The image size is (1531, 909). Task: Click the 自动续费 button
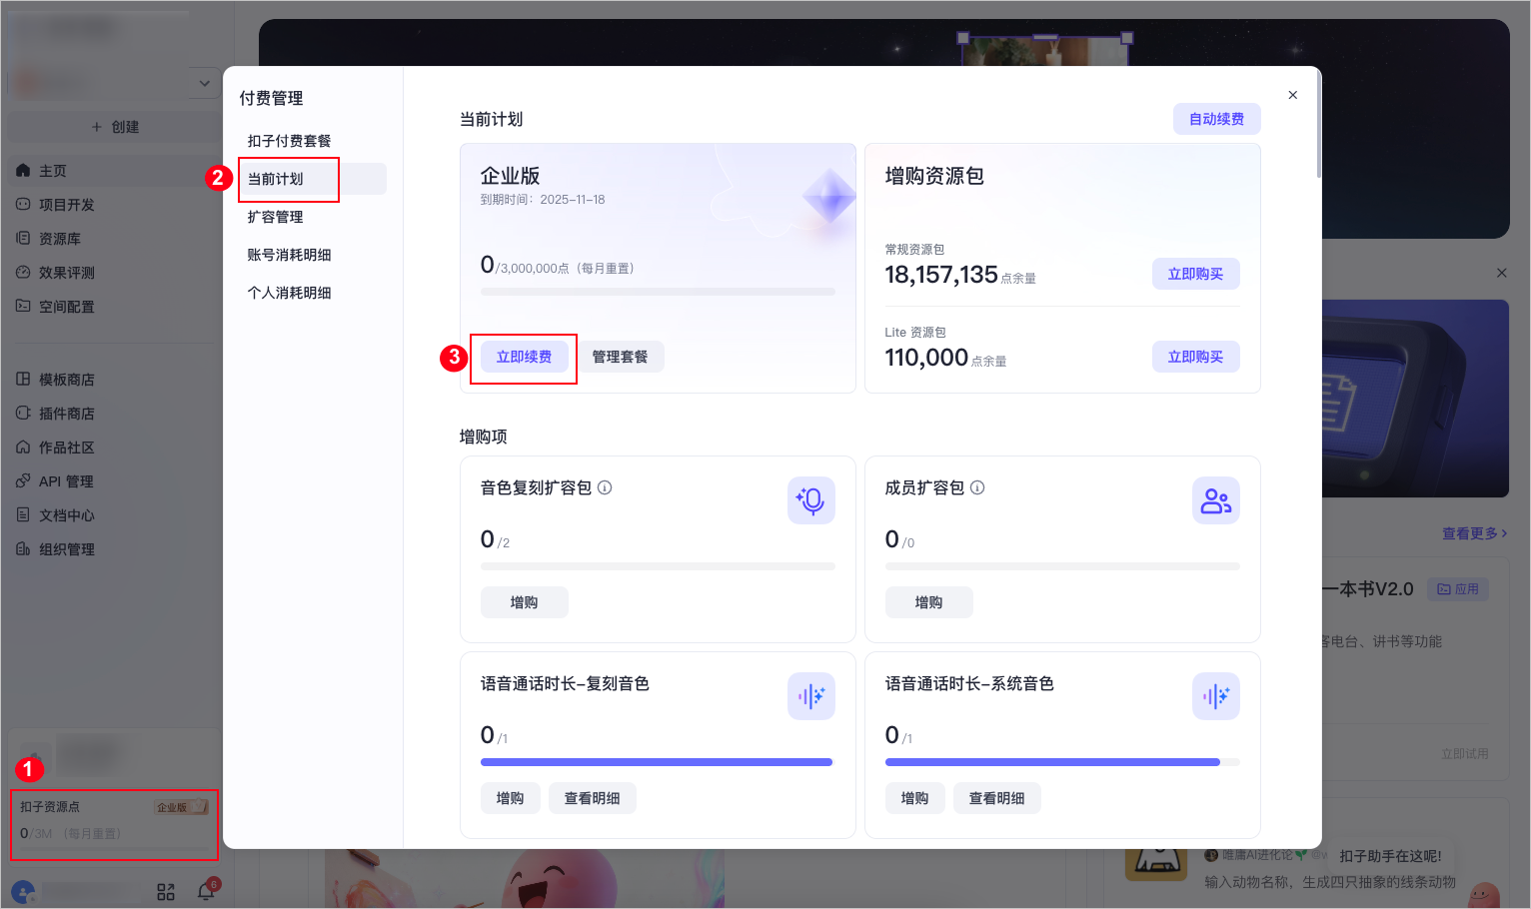pyautogui.click(x=1216, y=119)
